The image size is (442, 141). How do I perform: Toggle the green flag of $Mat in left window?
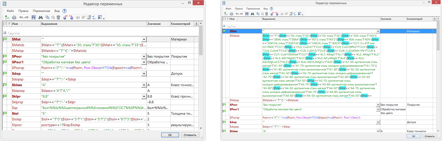click(x=5, y=39)
